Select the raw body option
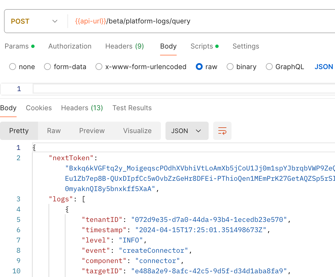The width and height of the screenshot is (335, 277). pos(199,67)
